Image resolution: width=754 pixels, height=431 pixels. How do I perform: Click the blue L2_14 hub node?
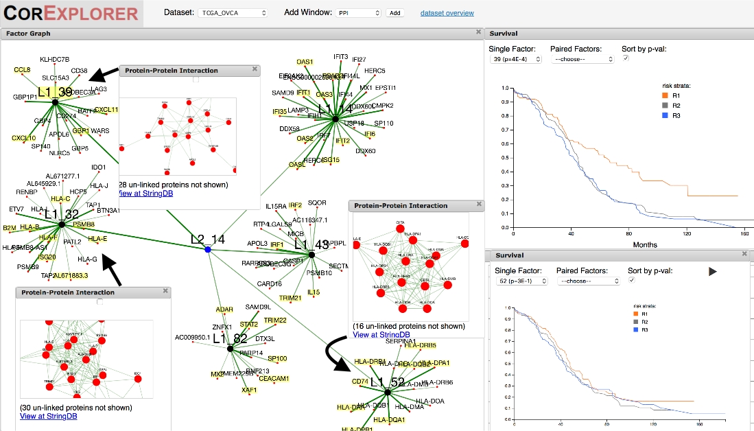pos(208,250)
